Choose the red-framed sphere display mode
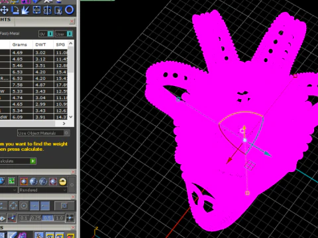 53,182
